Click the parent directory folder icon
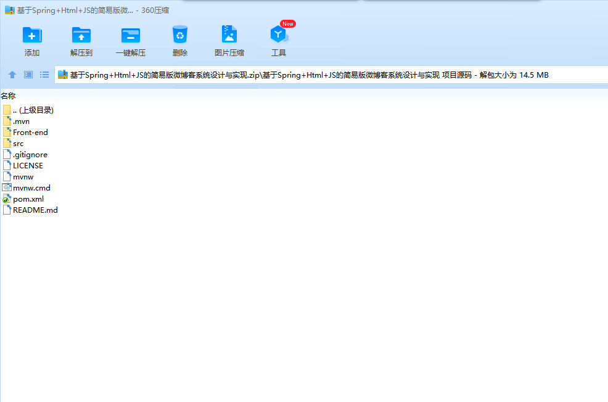The image size is (608, 402). point(7,110)
